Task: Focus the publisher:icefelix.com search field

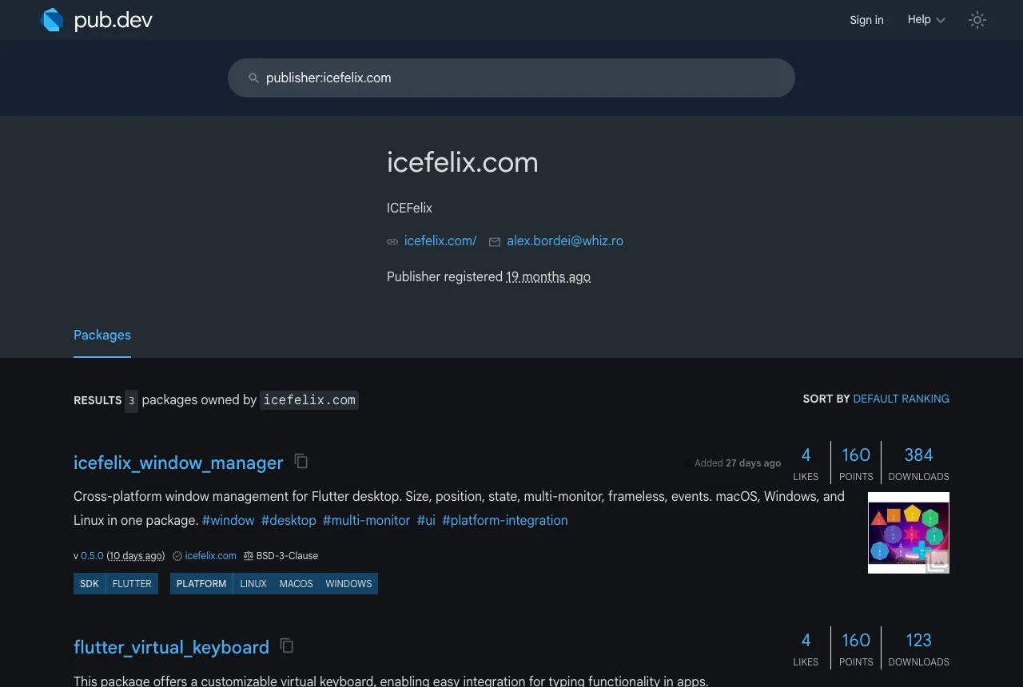Action: point(511,78)
